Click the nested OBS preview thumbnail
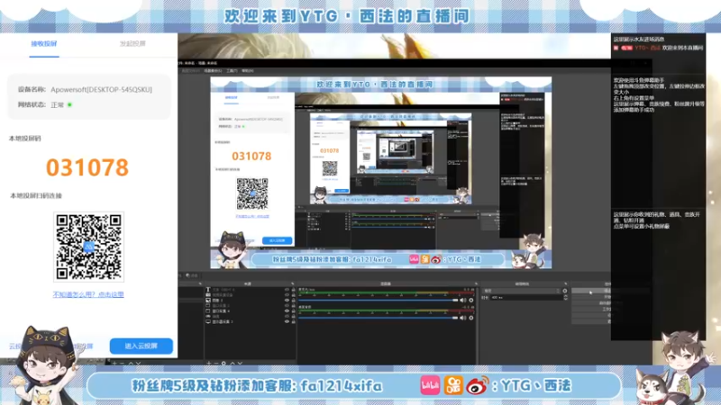Viewport: 721px width, 405px height. click(x=380, y=173)
